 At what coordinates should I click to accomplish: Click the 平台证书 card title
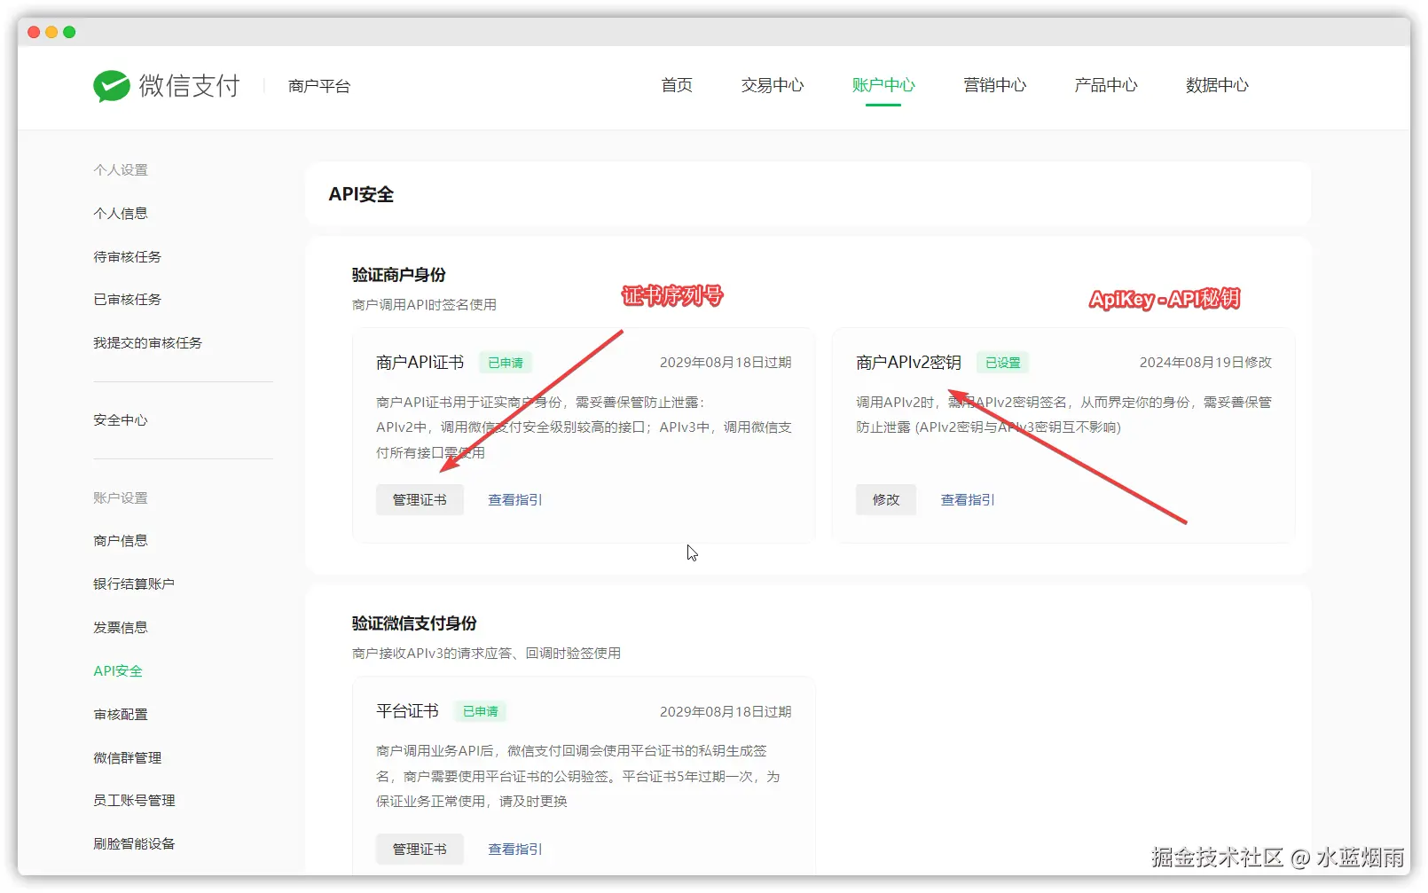click(x=408, y=711)
